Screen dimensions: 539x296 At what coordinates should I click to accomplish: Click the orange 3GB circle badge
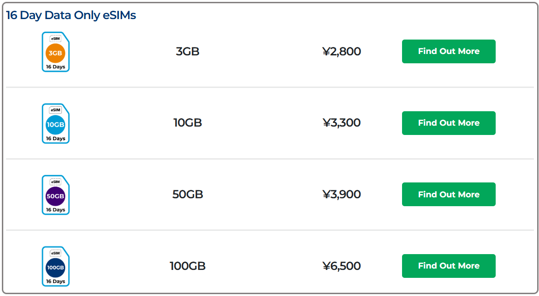pyautogui.click(x=55, y=53)
